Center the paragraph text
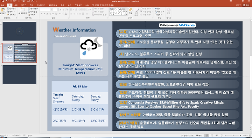 click(x=75, y=14)
